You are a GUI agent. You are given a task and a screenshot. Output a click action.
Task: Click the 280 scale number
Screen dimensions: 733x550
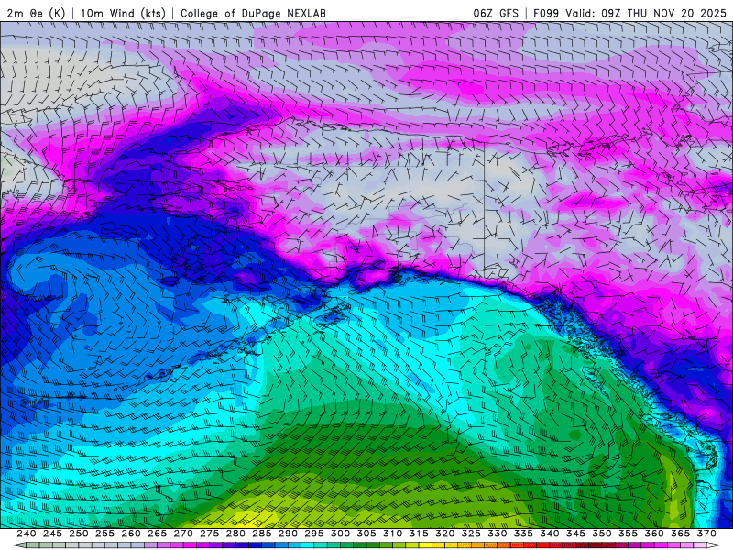point(235,533)
